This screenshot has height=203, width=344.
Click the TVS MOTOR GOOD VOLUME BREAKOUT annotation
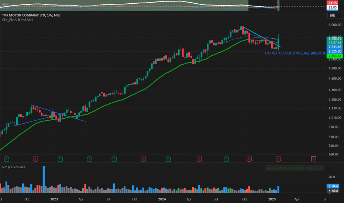click(x=295, y=53)
